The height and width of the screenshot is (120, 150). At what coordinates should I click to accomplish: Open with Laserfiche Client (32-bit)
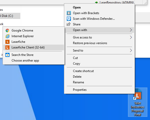click(x=34, y=47)
